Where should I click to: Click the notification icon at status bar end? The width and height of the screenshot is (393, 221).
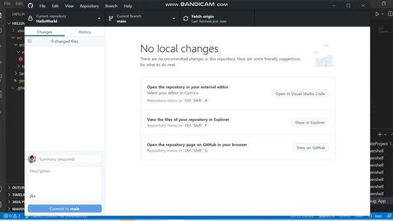pos(389,216)
